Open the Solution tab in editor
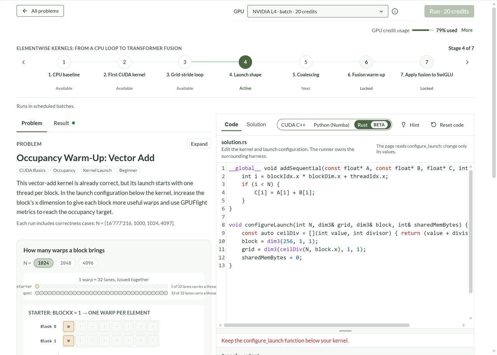Screen dimensions: 497x355 256,124
